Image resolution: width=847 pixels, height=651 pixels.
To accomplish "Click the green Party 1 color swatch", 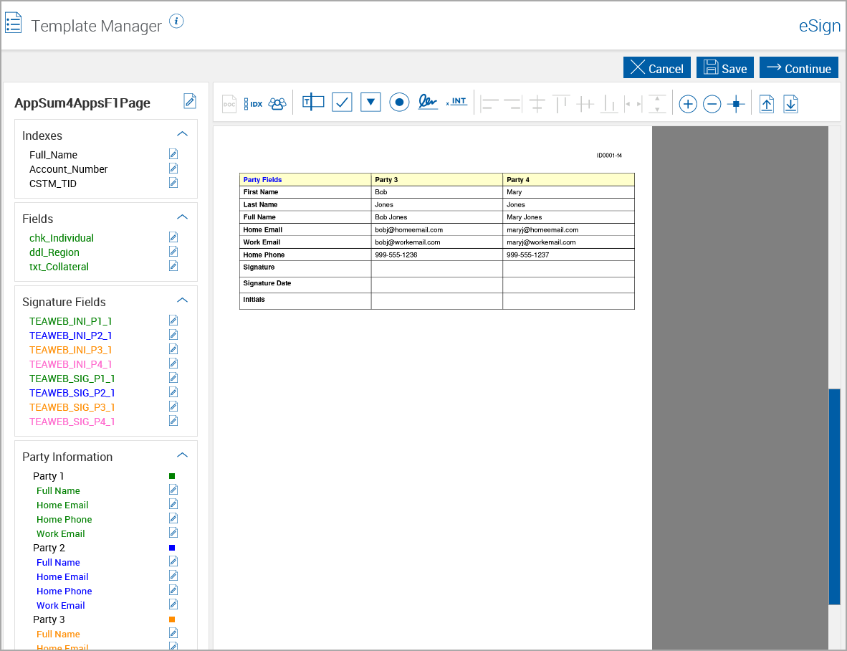I will 172,476.
